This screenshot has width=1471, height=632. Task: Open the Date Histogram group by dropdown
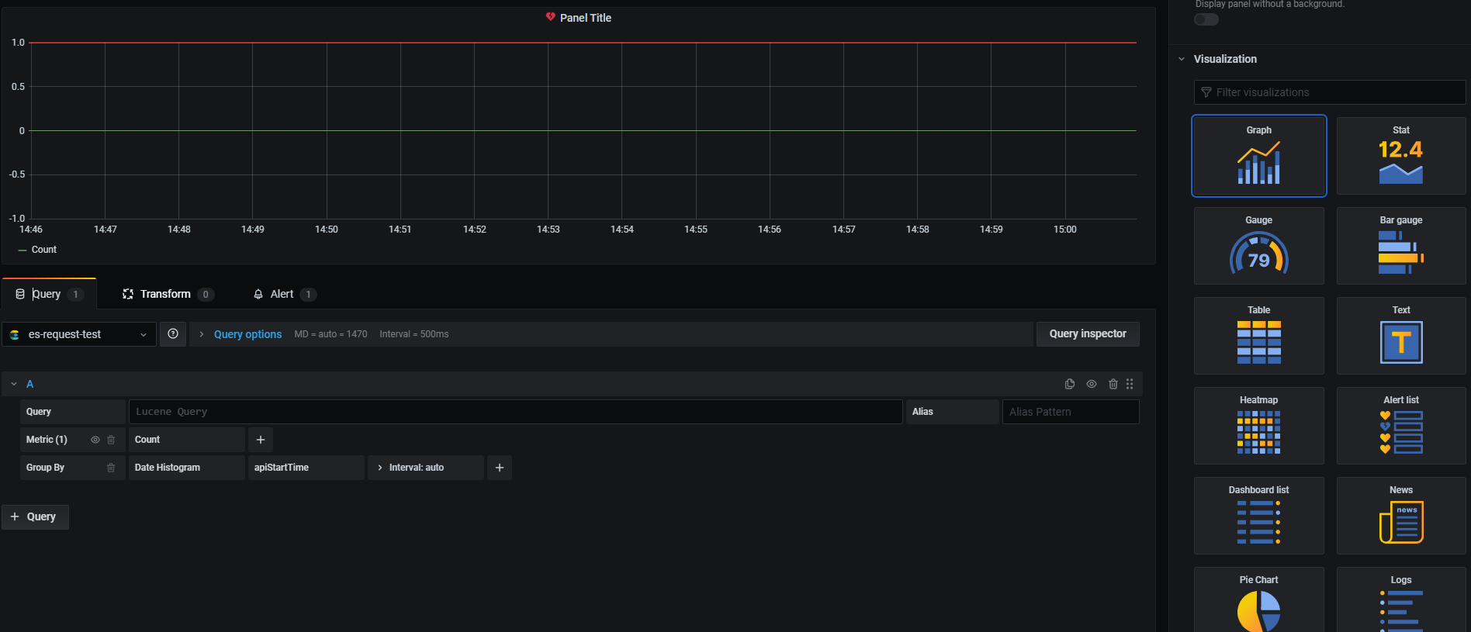[186, 468]
